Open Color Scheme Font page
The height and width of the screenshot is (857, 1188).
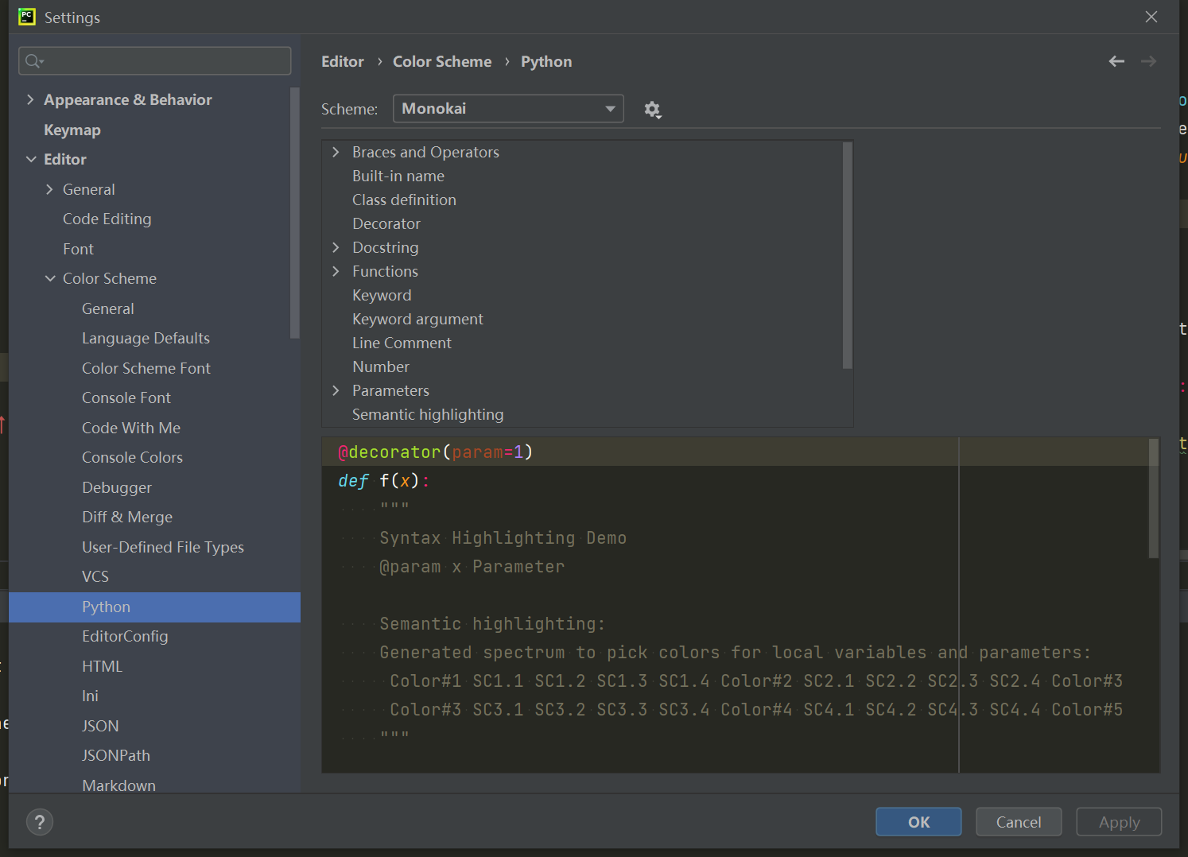146,368
